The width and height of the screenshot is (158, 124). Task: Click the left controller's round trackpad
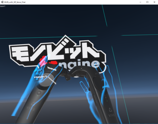pos(46,80)
